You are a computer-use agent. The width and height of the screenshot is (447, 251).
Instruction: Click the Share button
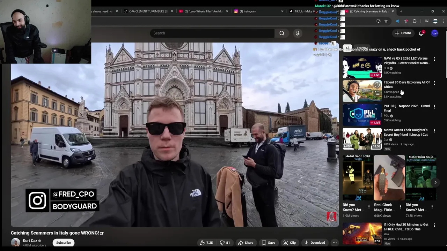coord(246,243)
